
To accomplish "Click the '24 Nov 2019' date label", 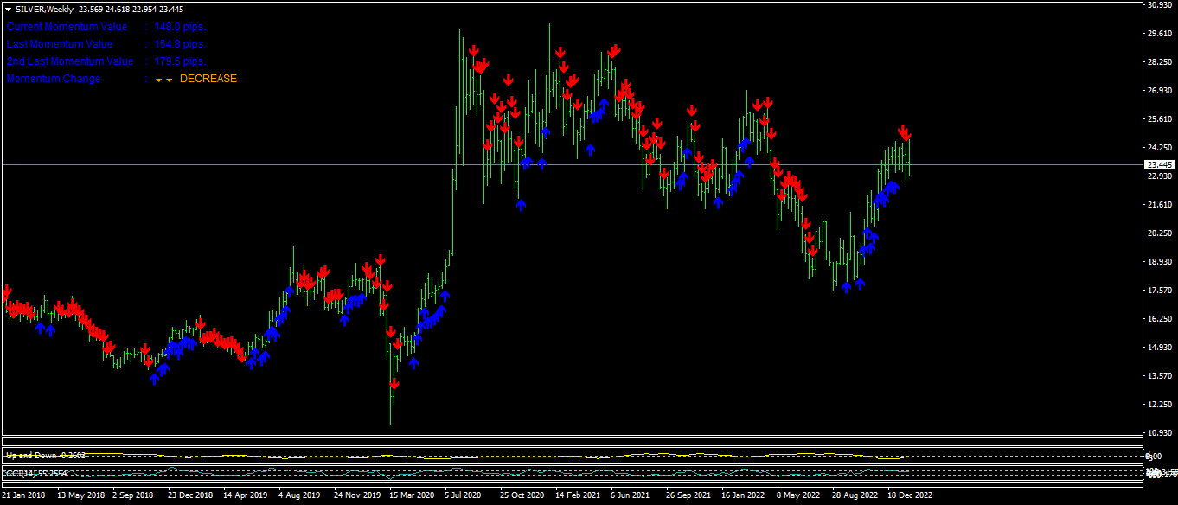I will click(356, 495).
